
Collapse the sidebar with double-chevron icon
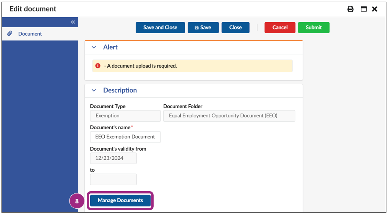pos(73,22)
